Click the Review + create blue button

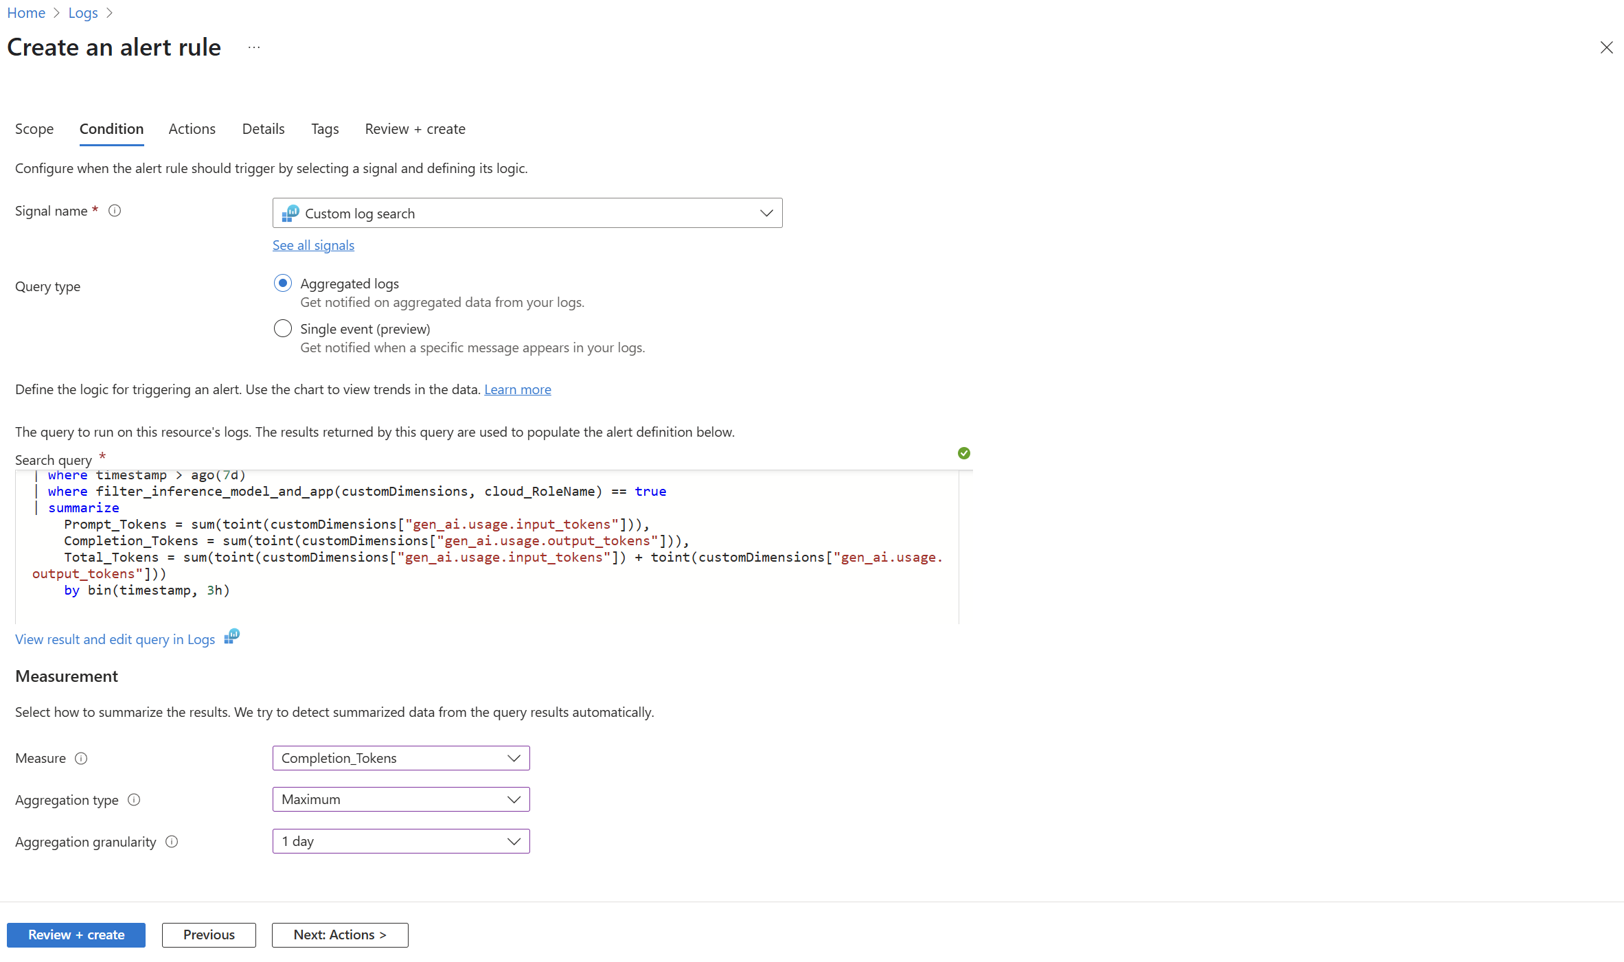tap(76, 935)
